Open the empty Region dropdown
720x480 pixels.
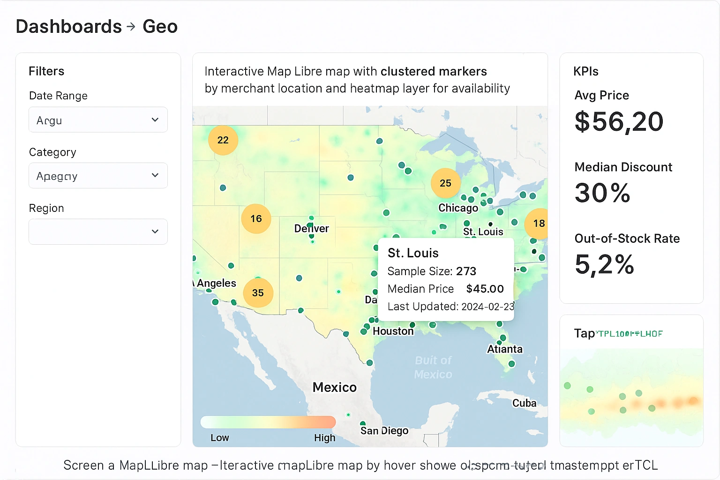pyautogui.click(x=98, y=232)
